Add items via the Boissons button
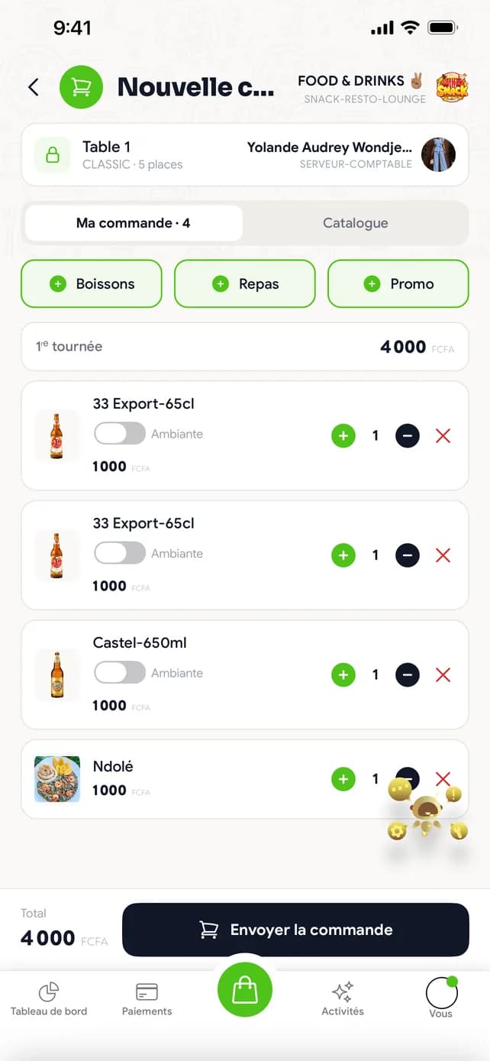The width and height of the screenshot is (490, 1061). click(x=92, y=283)
